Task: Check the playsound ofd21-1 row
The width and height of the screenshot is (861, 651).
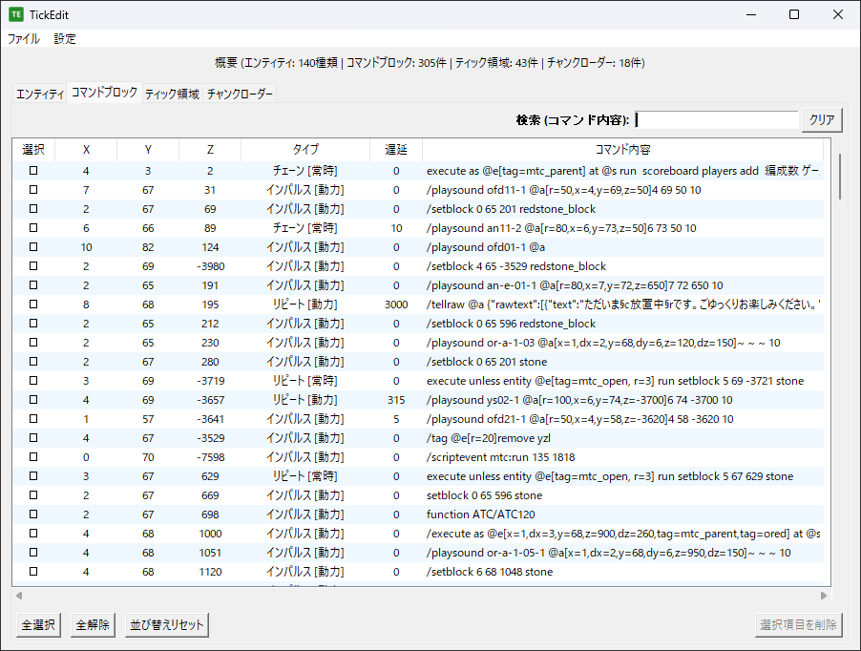Action: 33,419
